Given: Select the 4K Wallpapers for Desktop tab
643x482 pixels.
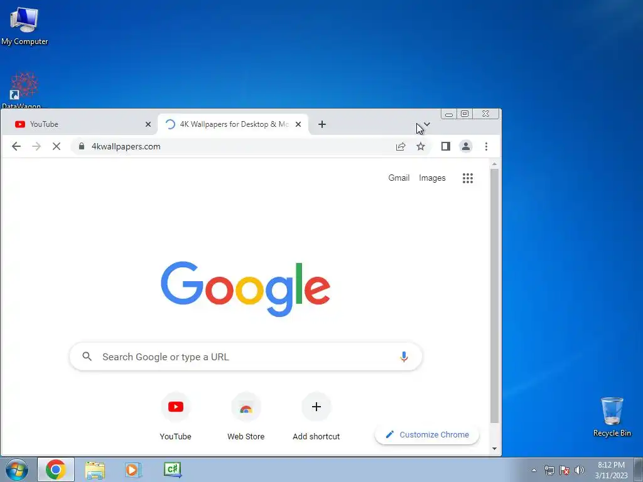Looking at the screenshot, I should [233, 124].
